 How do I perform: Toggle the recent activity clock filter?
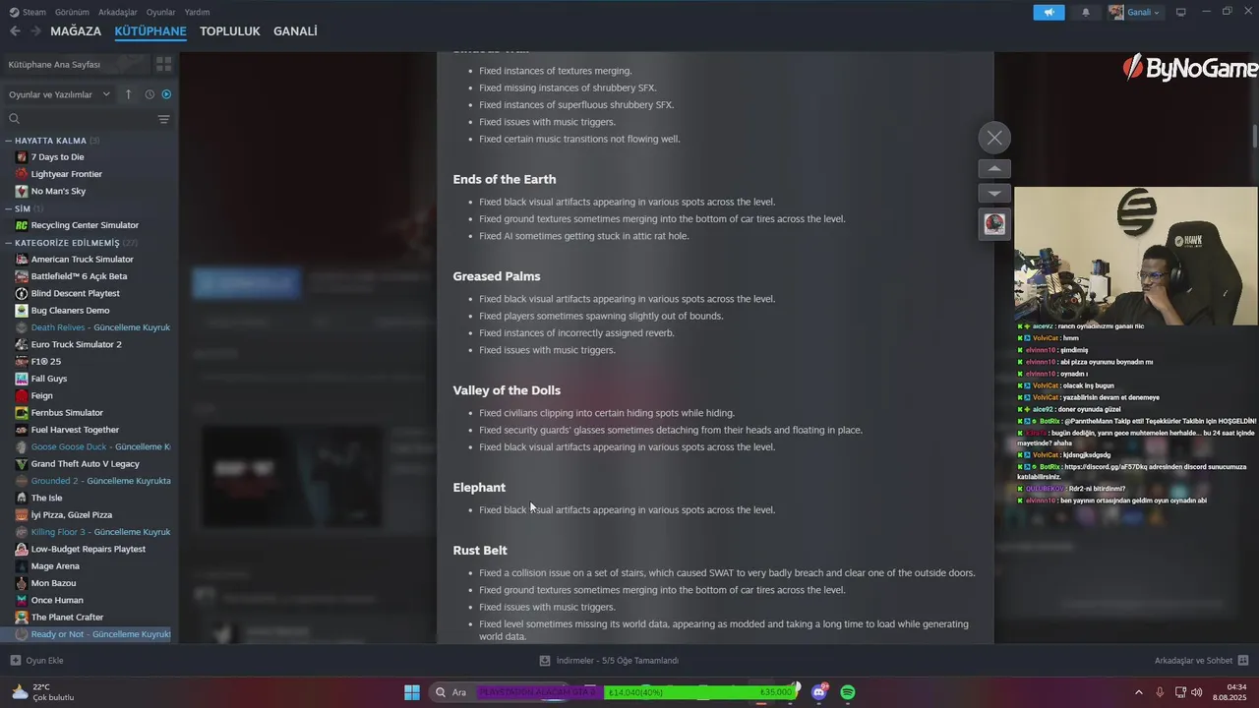coord(150,94)
